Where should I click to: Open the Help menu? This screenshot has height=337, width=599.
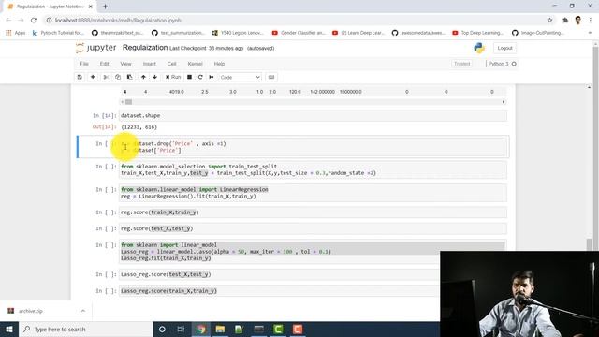pyautogui.click(x=219, y=64)
